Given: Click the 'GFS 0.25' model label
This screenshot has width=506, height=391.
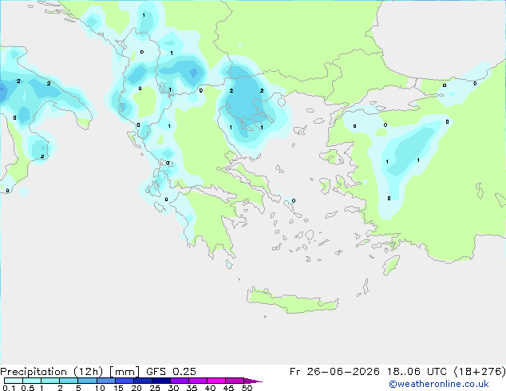Looking at the screenshot, I should 171,372.
